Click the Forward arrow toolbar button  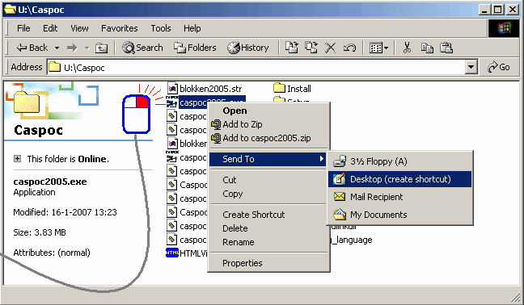(x=71, y=48)
